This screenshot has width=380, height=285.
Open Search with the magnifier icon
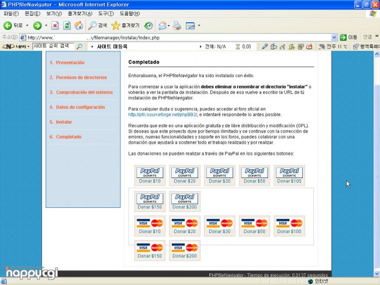(92, 26)
